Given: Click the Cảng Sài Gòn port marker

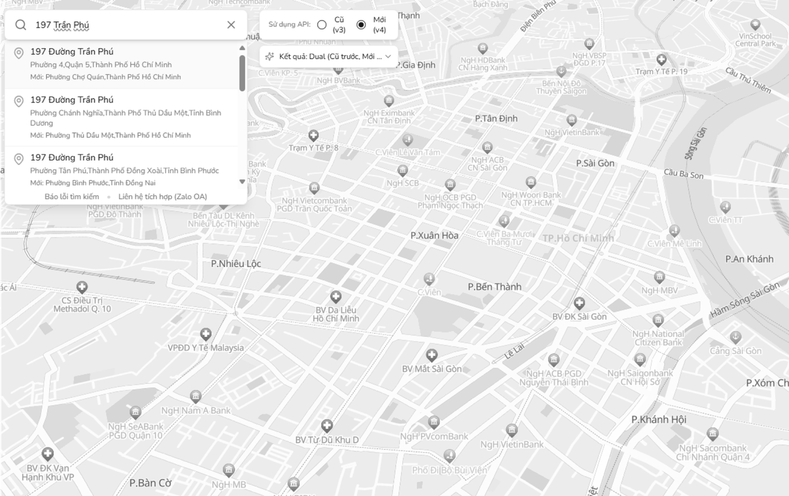Looking at the screenshot, I should [735, 337].
